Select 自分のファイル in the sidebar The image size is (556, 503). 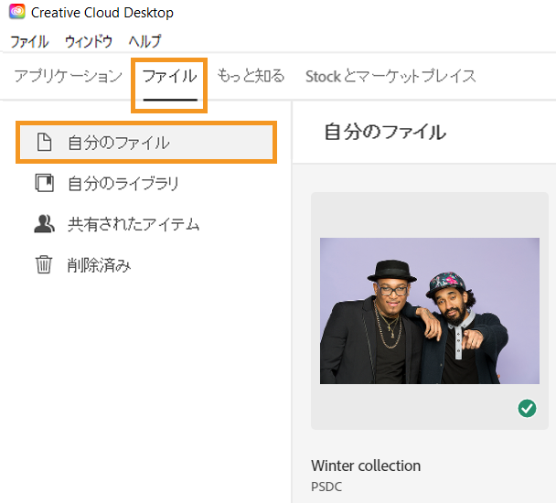(146, 143)
